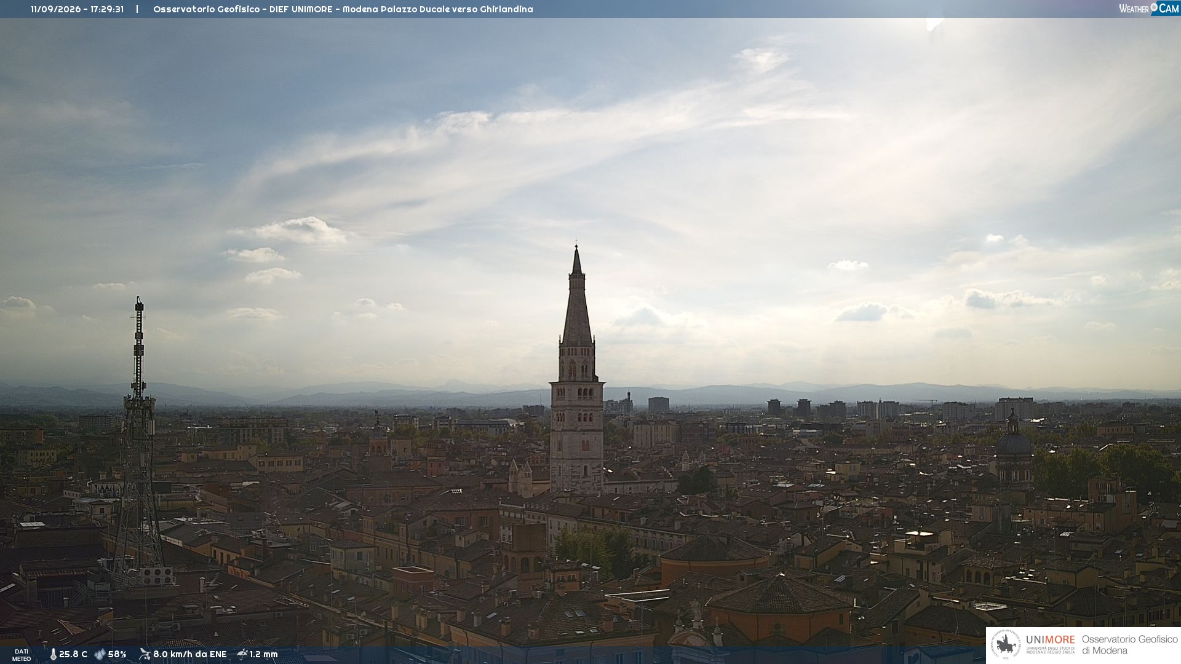Select the 8.0 km/h da ENE reading
The height and width of the screenshot is (664, 1181).
[190, 655]
